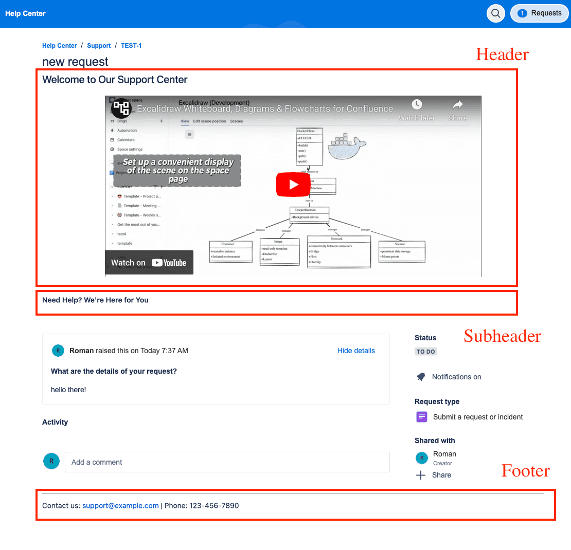Click 'What are the details of your request?'

(x=114, y=371)
